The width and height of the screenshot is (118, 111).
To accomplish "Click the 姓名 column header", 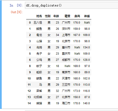I will tap(39, 16).
